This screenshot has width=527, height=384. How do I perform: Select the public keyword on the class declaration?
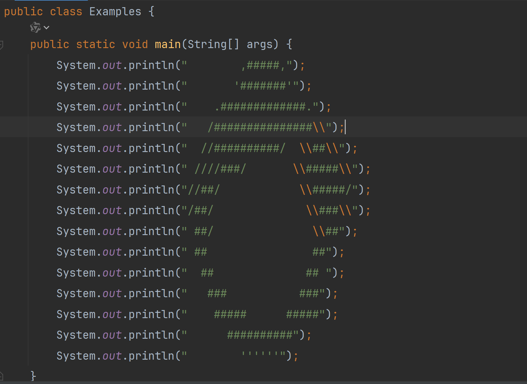point(23,11)
